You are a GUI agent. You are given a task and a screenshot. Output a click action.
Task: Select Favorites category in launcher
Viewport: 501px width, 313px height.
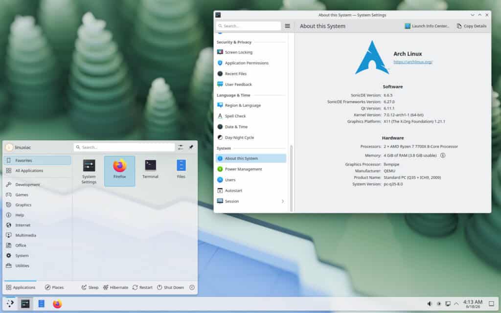tap(37, 160)
